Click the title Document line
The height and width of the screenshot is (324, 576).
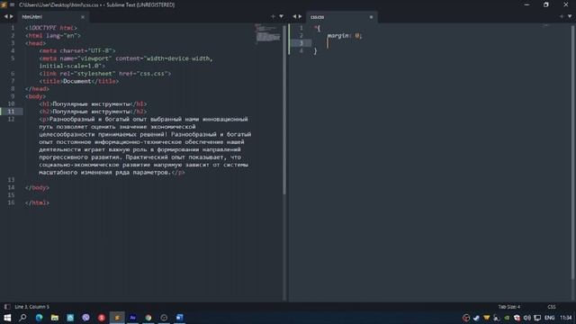pos(79,81)
